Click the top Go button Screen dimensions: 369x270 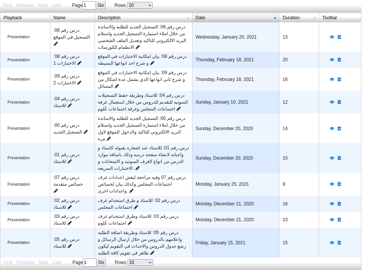point(101,5)
